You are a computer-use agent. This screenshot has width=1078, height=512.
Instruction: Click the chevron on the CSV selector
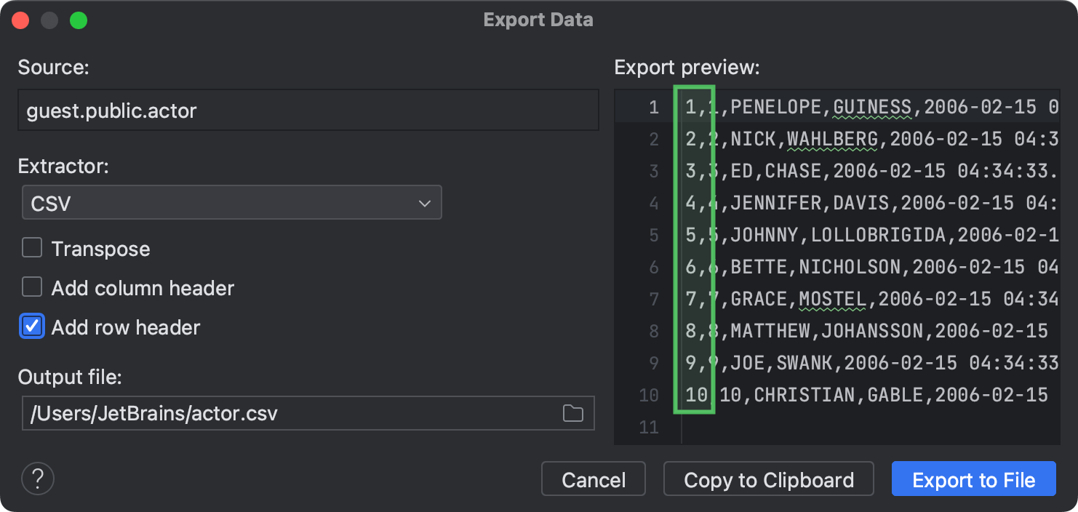[424, 202]
